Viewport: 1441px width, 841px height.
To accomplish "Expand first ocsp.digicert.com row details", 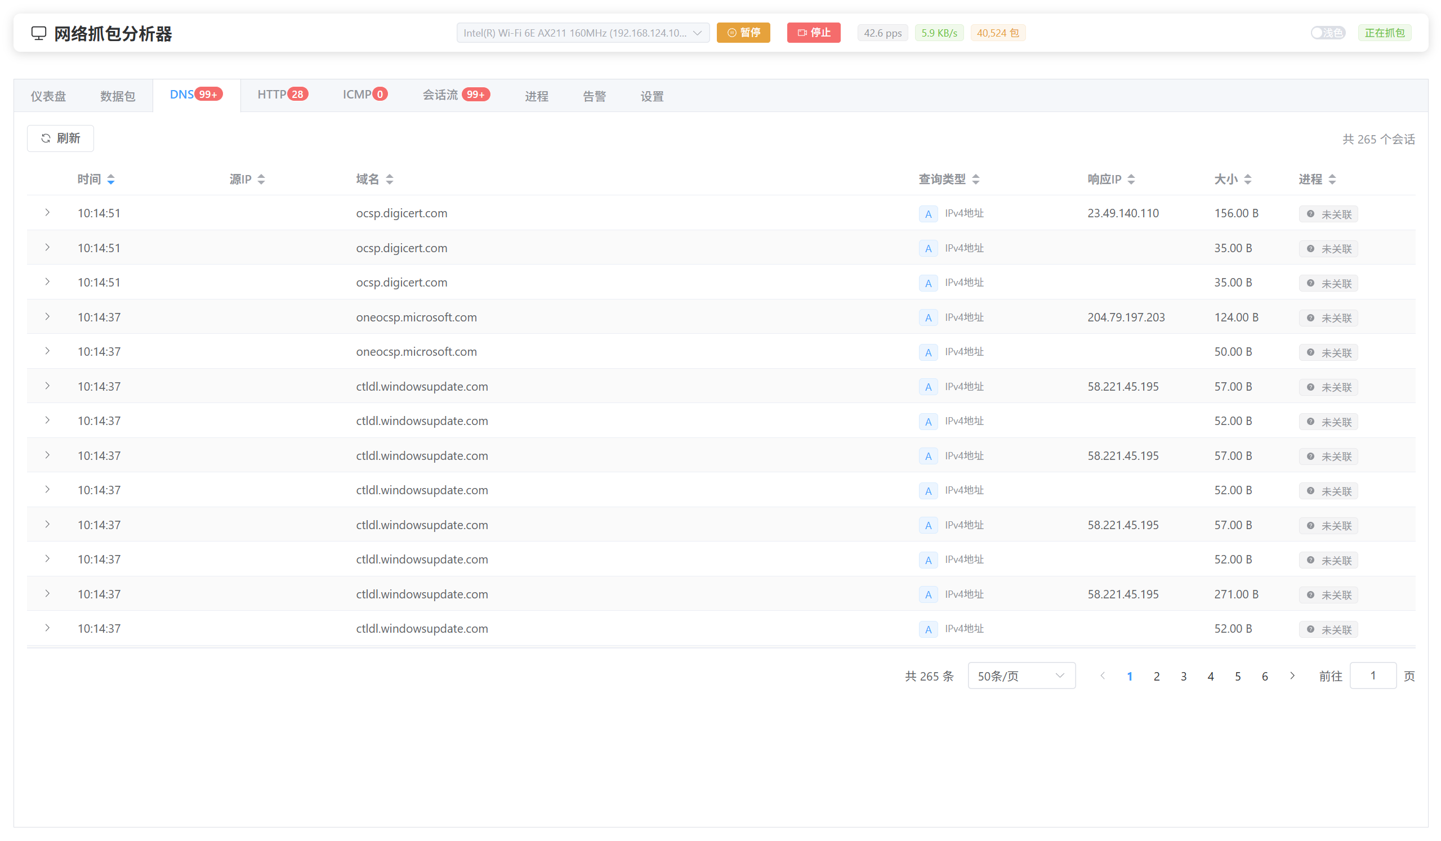I will pos(47,213).
